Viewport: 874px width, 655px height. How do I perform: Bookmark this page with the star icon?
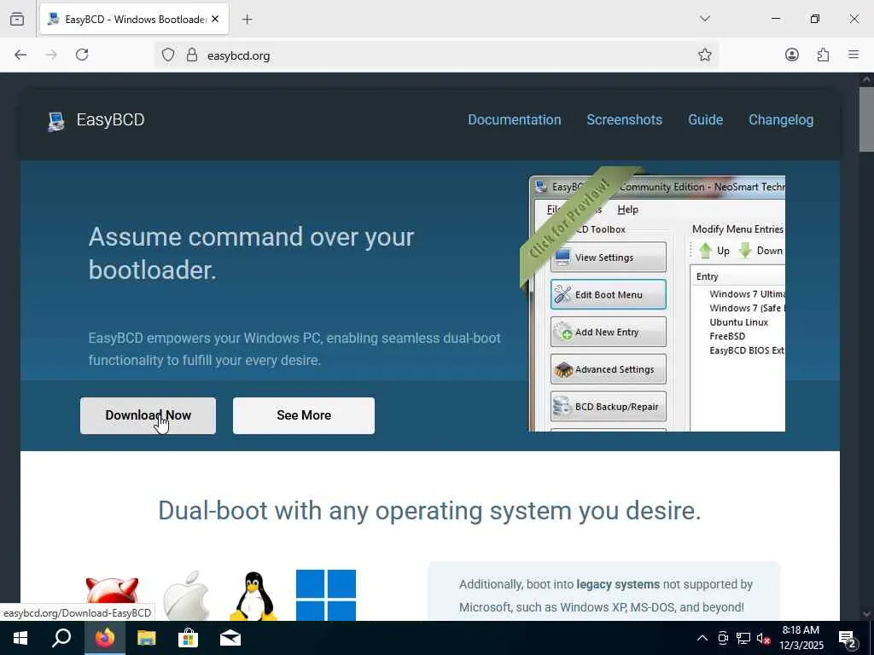pos(704,55)
